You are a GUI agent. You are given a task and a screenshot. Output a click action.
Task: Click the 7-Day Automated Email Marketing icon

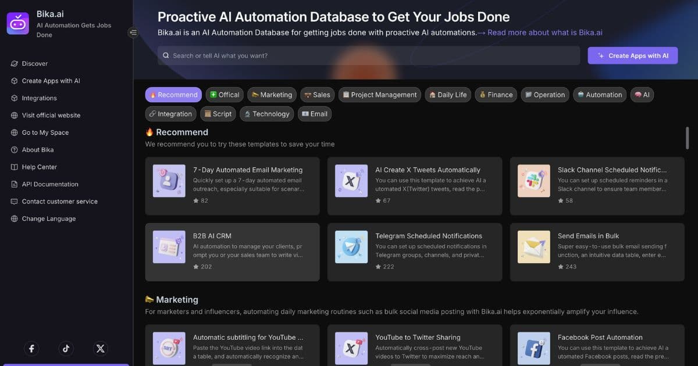pos(169,181)
